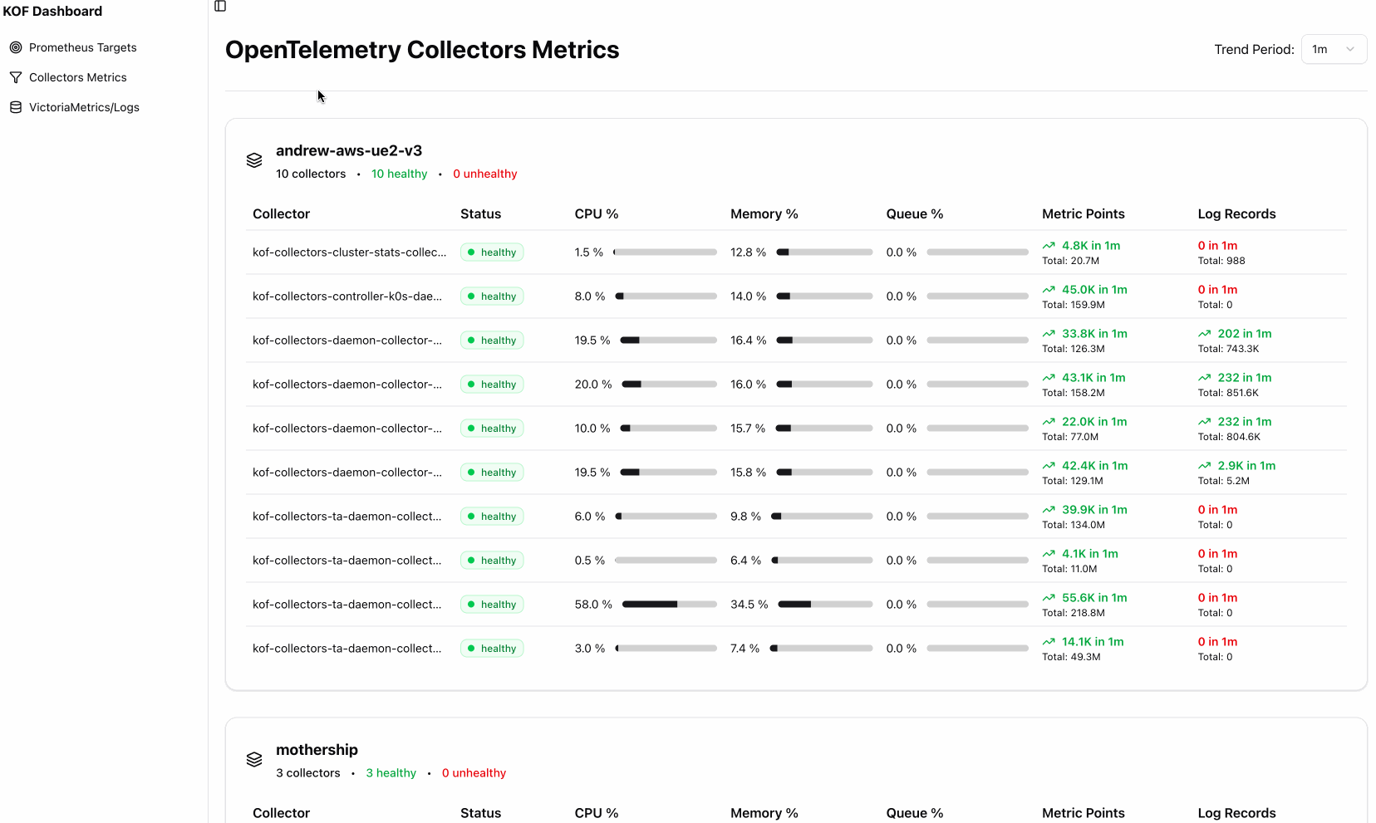Click the 0 unhealthy label under mothership
Viewport: 1376px width, 823px height.
point(474,772)
